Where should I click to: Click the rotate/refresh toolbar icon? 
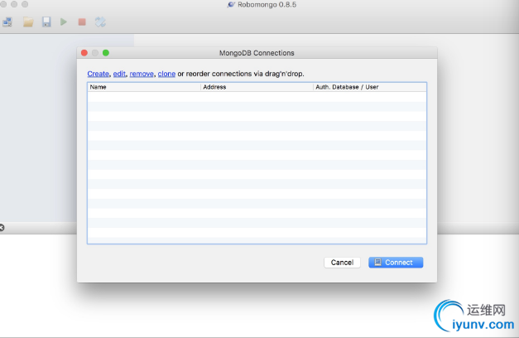click(100, 22)
